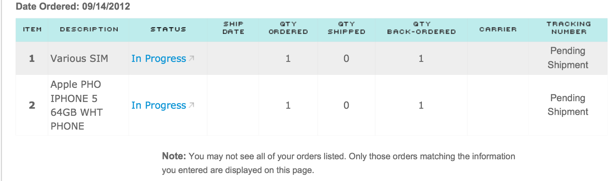Click the external arrow icon beside Various SIM status
This screenshot has width=610, height=181.
point(191,59)
